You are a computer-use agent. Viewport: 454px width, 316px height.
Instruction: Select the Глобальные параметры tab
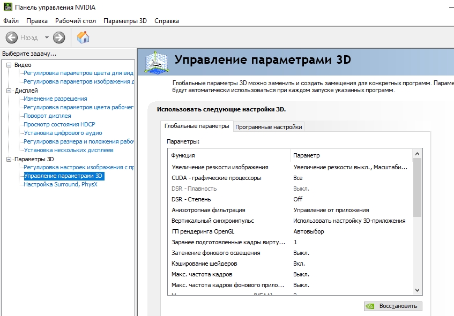point(197,126)
